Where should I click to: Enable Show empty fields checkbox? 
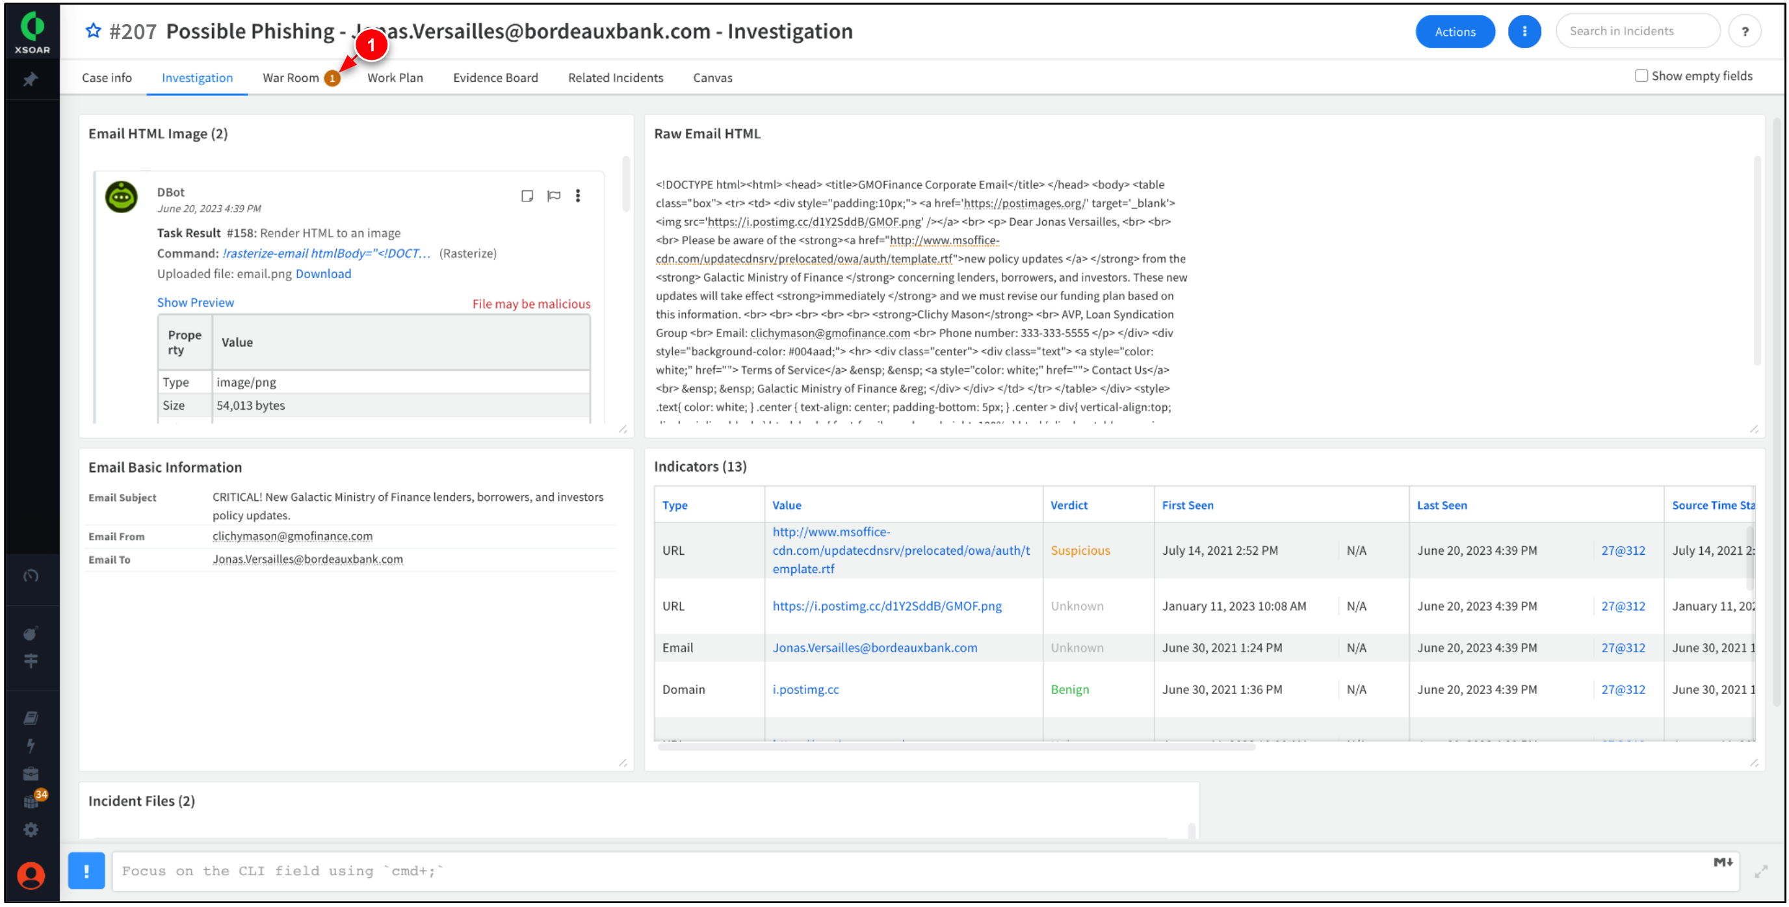click(x=1638, y=77)
